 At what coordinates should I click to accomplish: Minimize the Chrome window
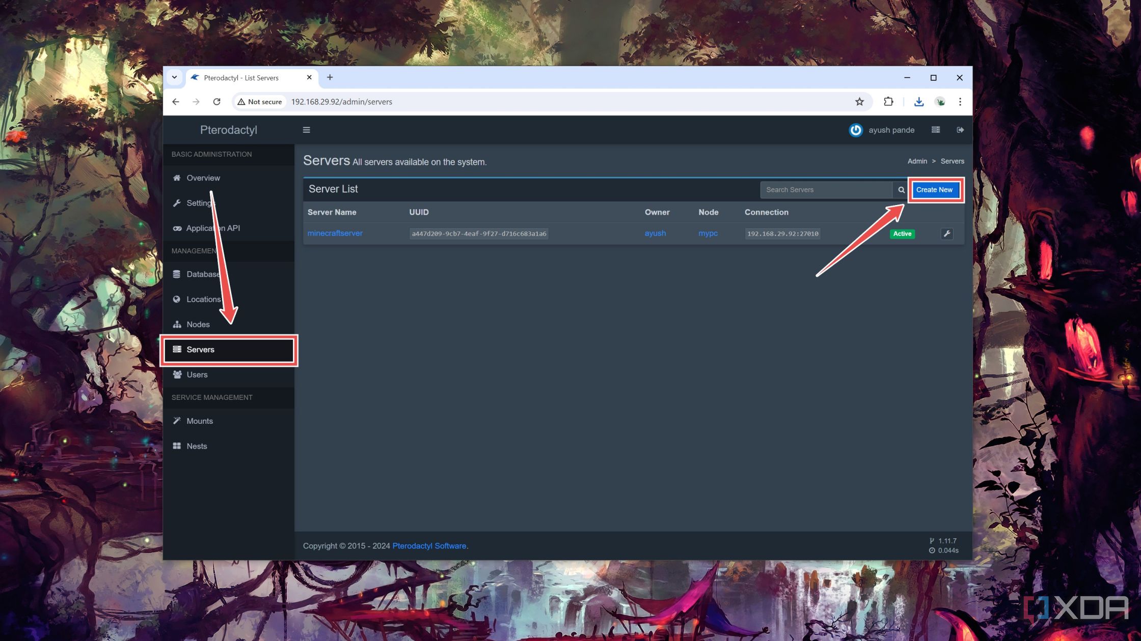click(907, 77)
